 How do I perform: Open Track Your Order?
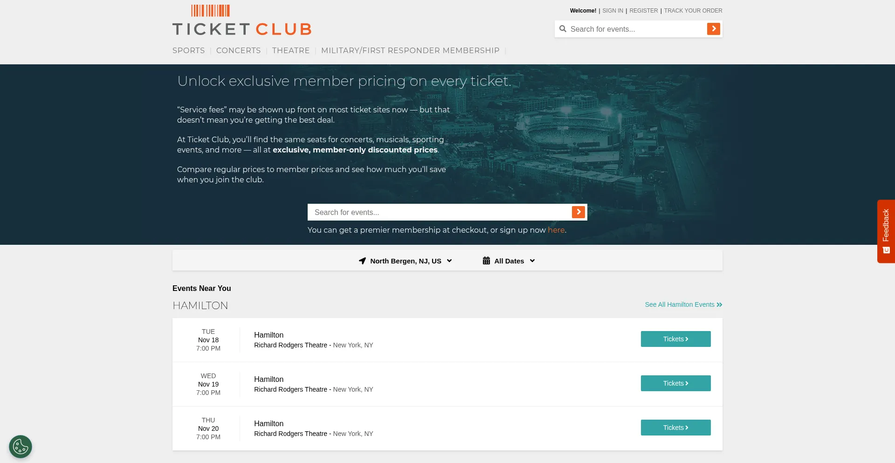[693, 11]
